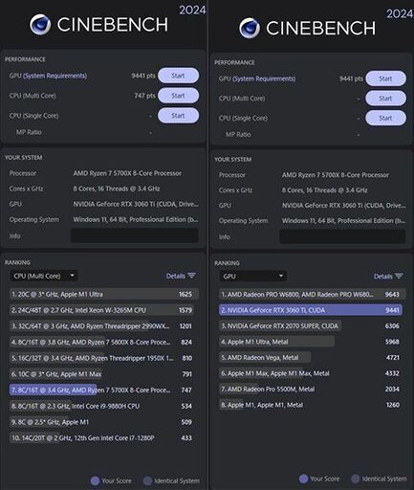The width and height of the screenshot is (414, 490).
Task: Select AMD Radeon PRO W6800 GPU row
Action: point(312,294)
